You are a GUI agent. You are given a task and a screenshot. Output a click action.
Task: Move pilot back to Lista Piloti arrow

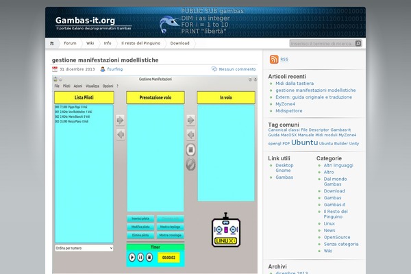(121, 134)
